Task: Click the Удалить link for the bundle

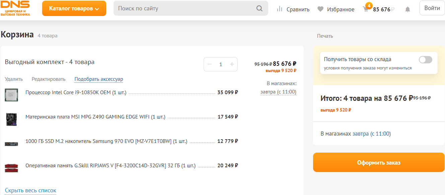Action: (x=14, y=79)
